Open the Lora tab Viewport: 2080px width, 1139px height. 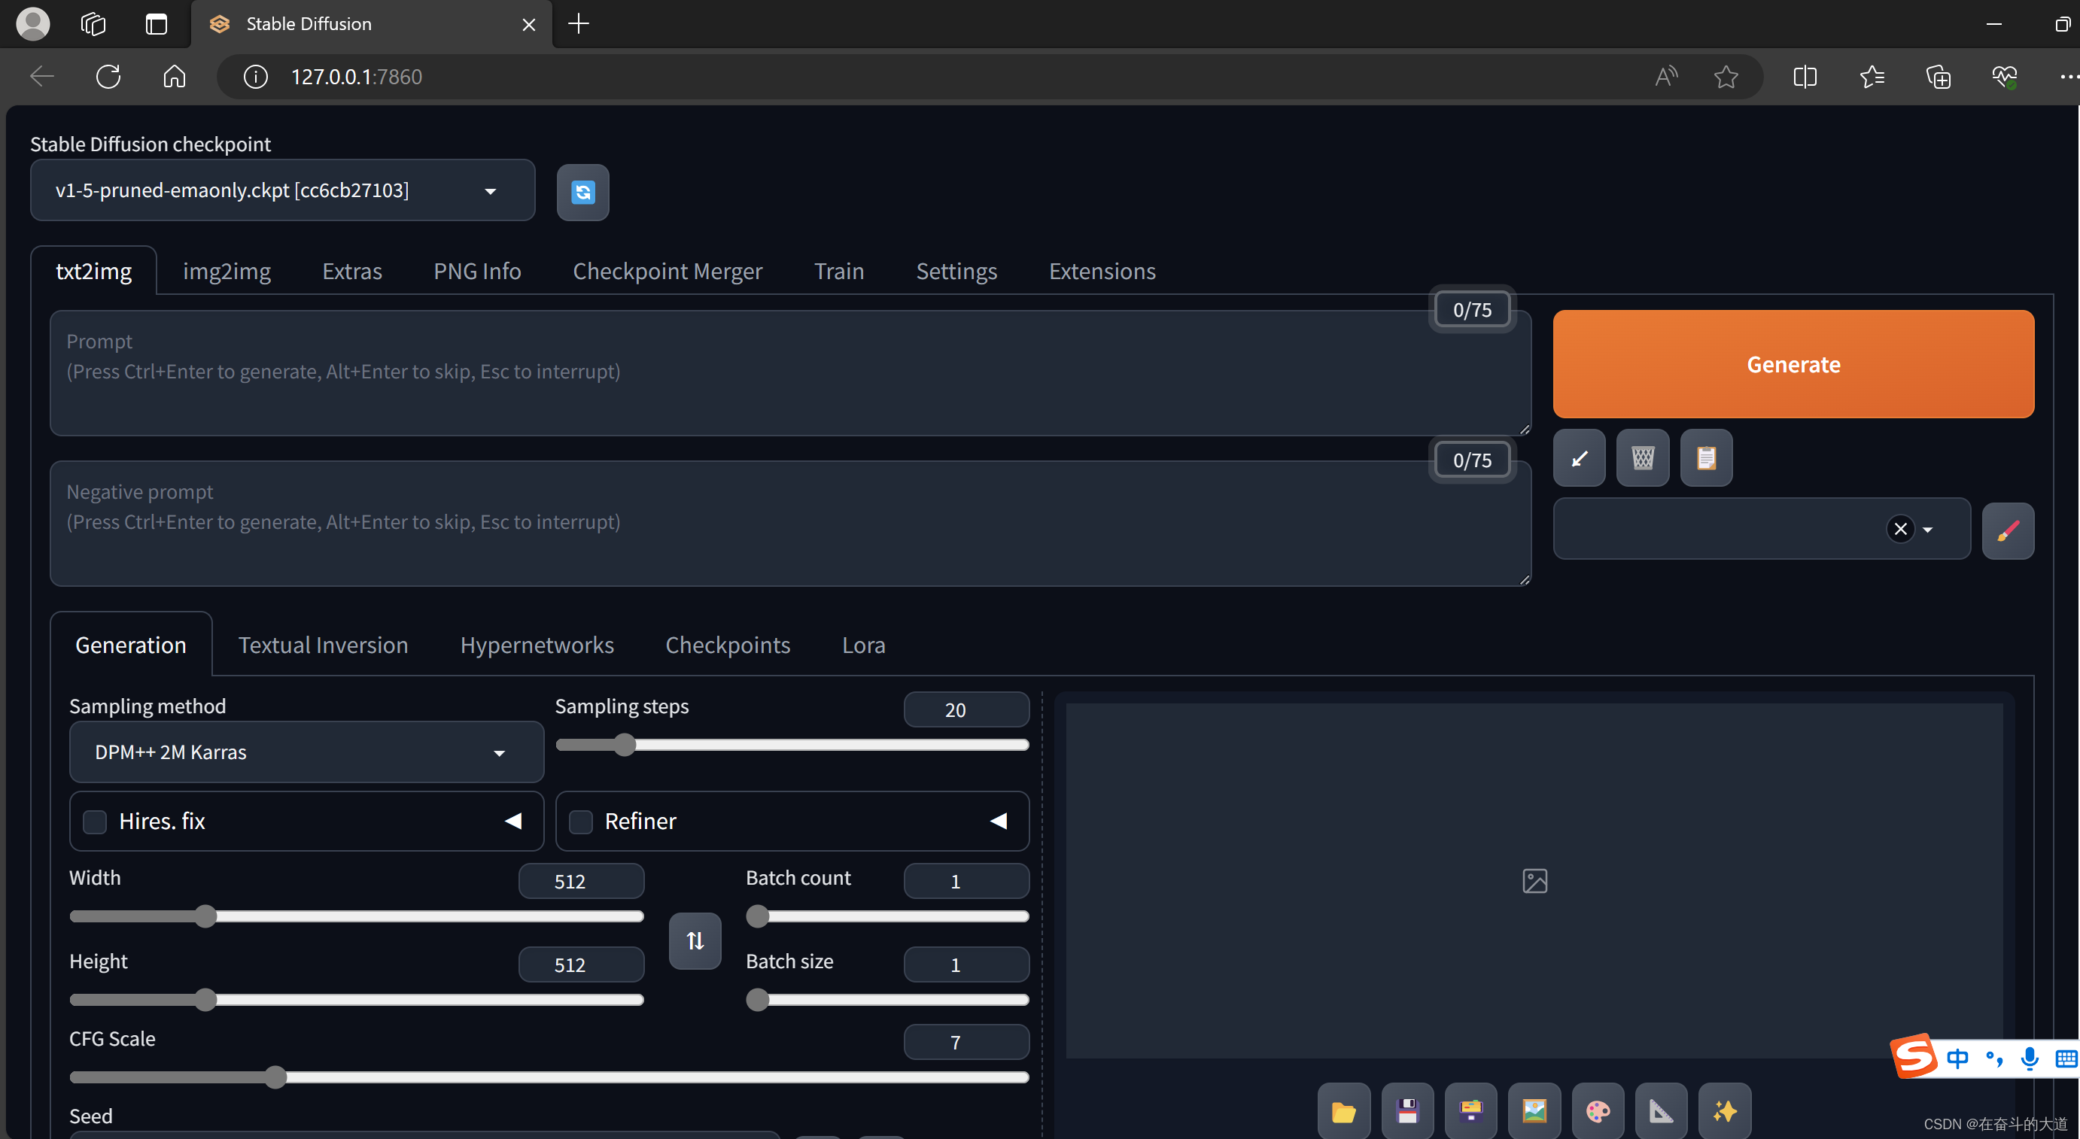pos(863,645)
